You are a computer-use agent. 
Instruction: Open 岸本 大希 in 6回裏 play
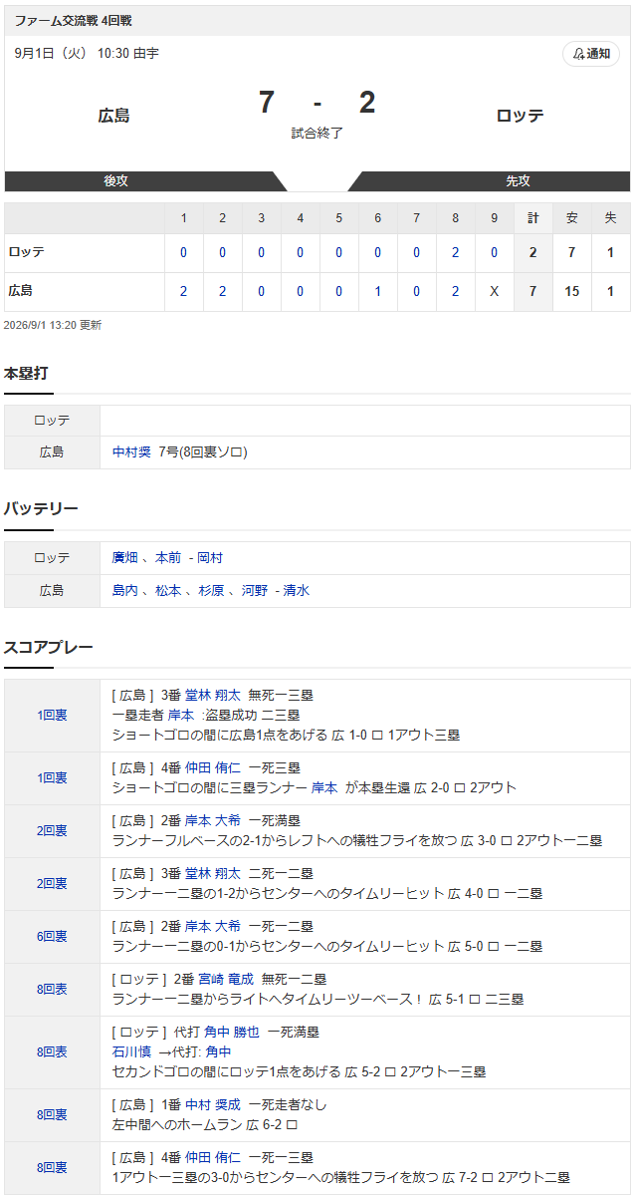pos(212,927)
